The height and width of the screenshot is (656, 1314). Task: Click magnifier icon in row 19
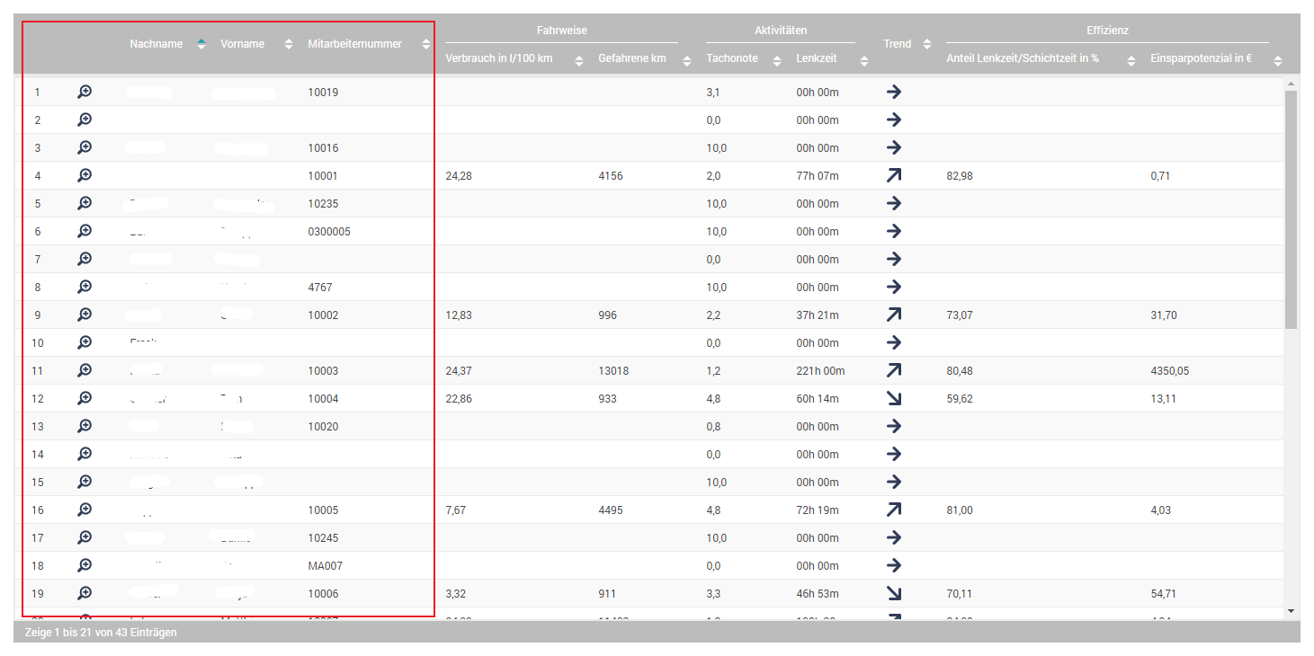pos(85,593)
